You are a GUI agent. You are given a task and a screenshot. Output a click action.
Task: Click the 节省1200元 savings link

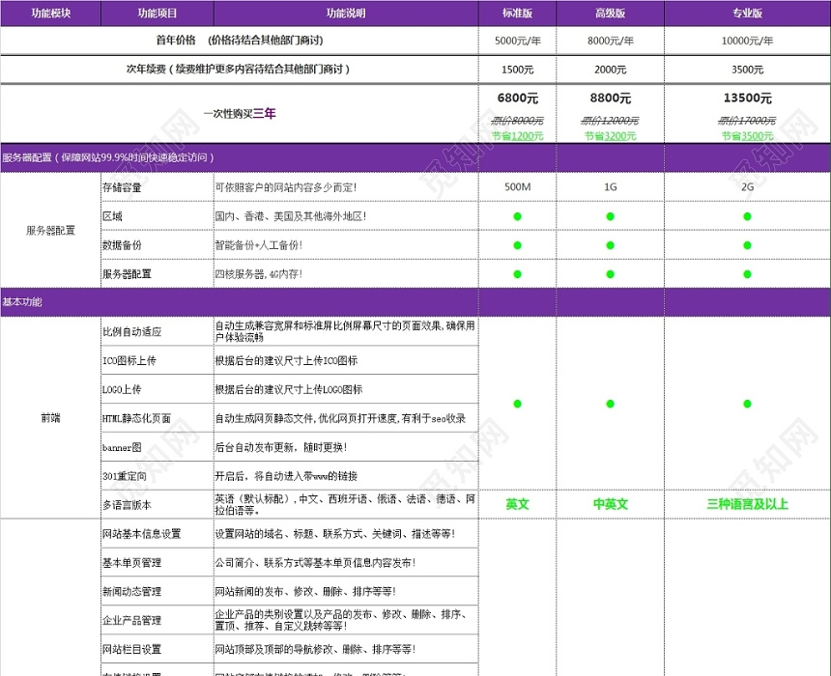(x=517, y=136)
